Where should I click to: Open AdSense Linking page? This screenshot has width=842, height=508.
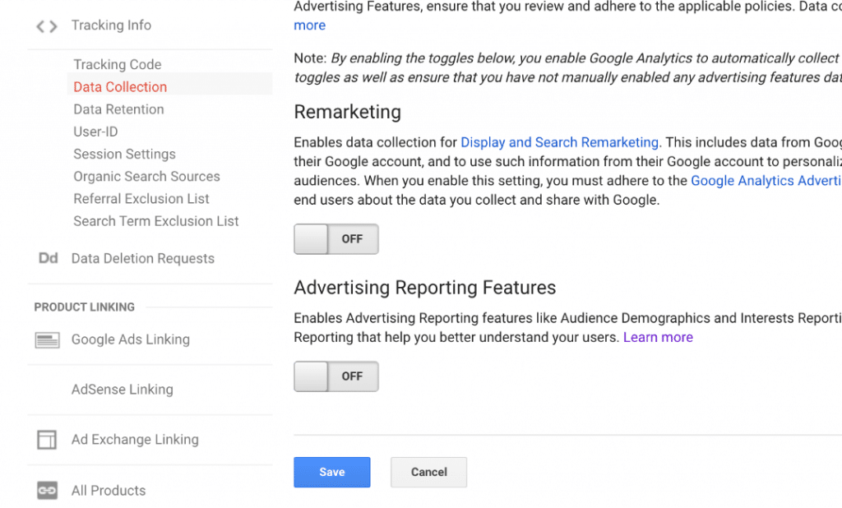click(x=123, y=390)
